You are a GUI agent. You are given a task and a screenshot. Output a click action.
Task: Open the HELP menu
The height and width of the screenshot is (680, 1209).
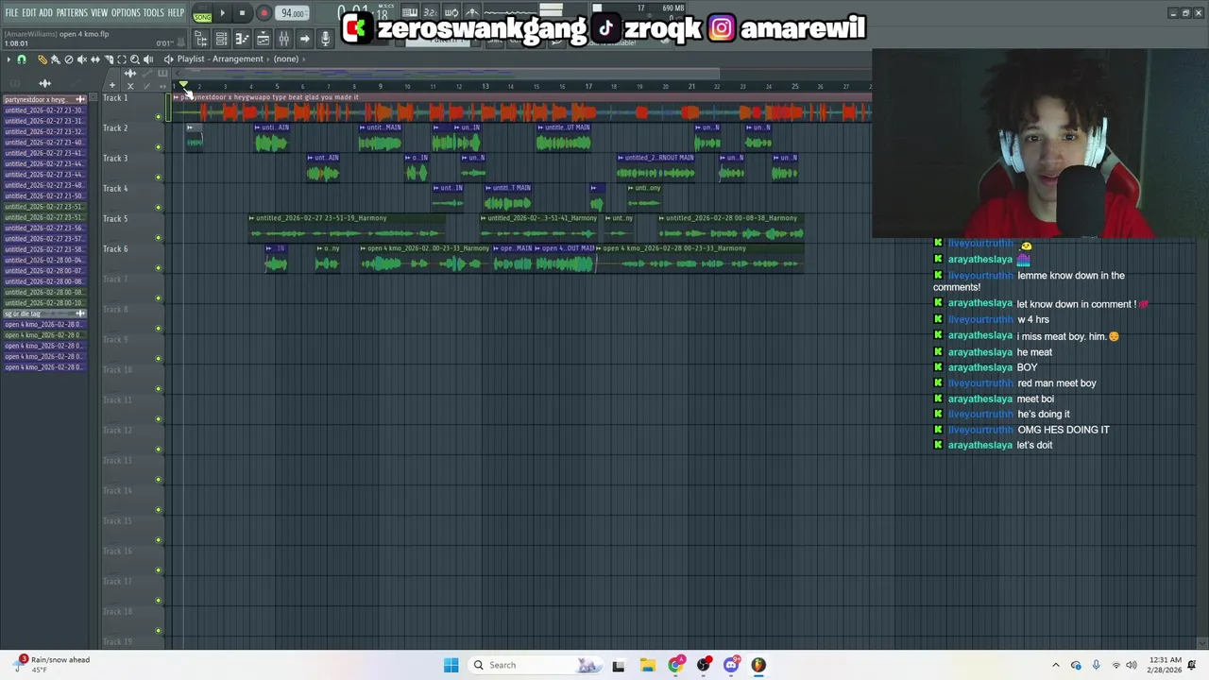177,12
